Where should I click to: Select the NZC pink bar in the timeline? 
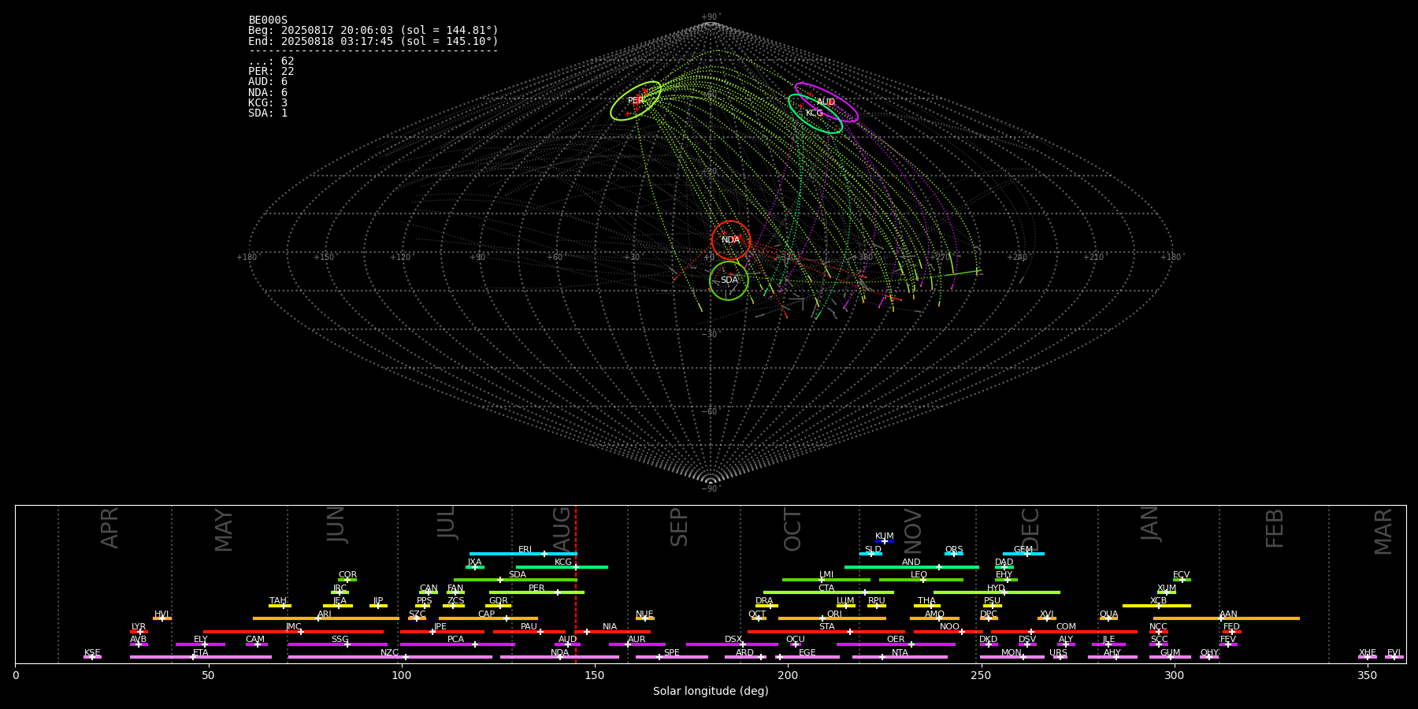pos(390,657)
